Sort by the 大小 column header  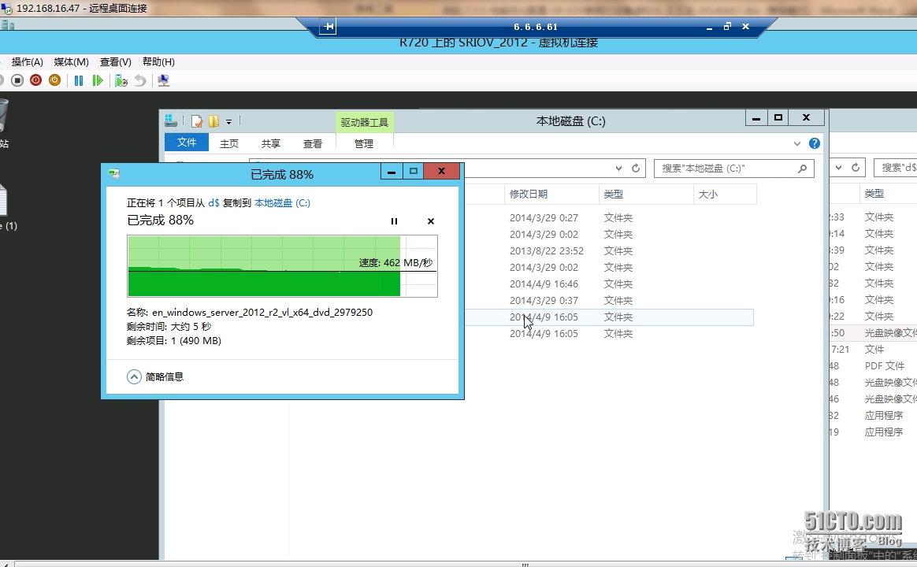coord(726,194)
